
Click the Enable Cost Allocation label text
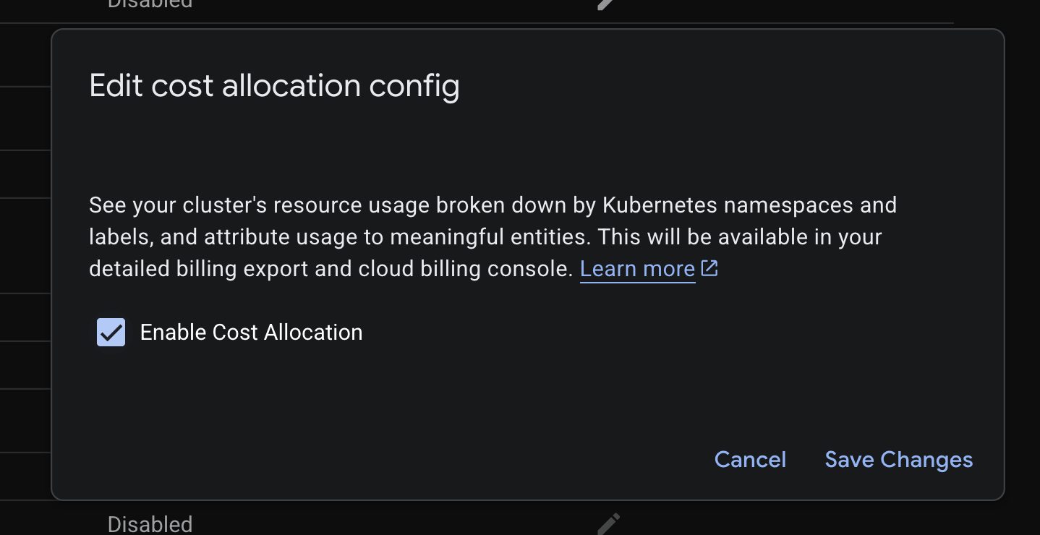click(251, 333)
